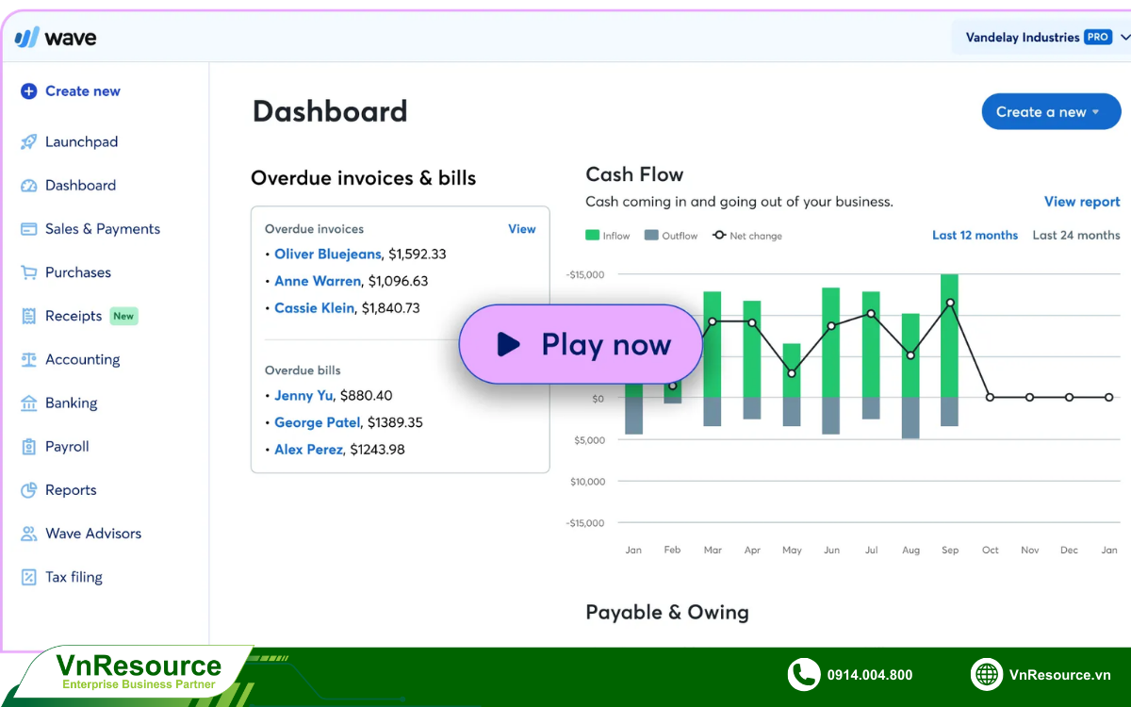Image resolution: width=1131 pixels, height=707 pixels.
Task: Open the Payroll sidebar item
Action: click(67, 447)
